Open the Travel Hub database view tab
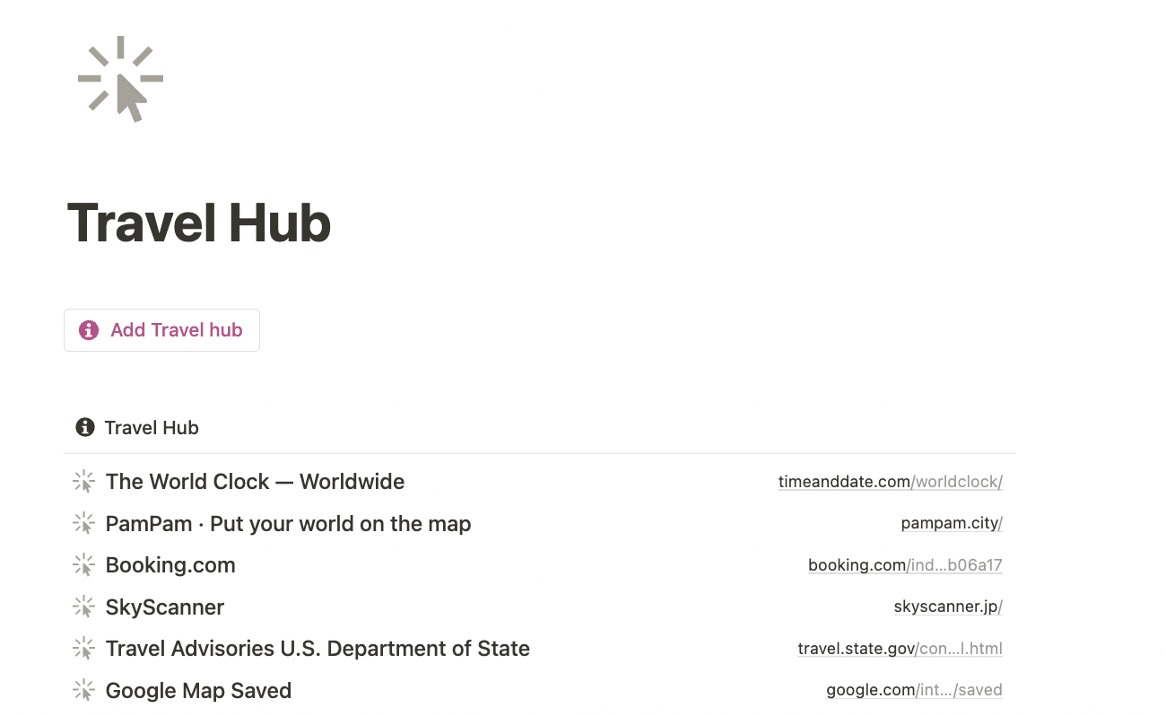Screen dimensions: 1166x716 (137, 427)
